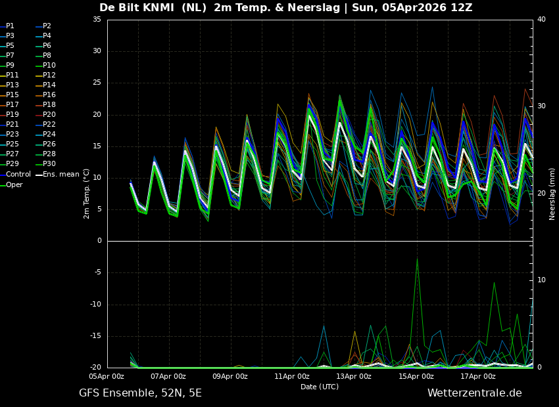Select the Oper legend entry
Screen dimensions: 559x407
[14, 184]
